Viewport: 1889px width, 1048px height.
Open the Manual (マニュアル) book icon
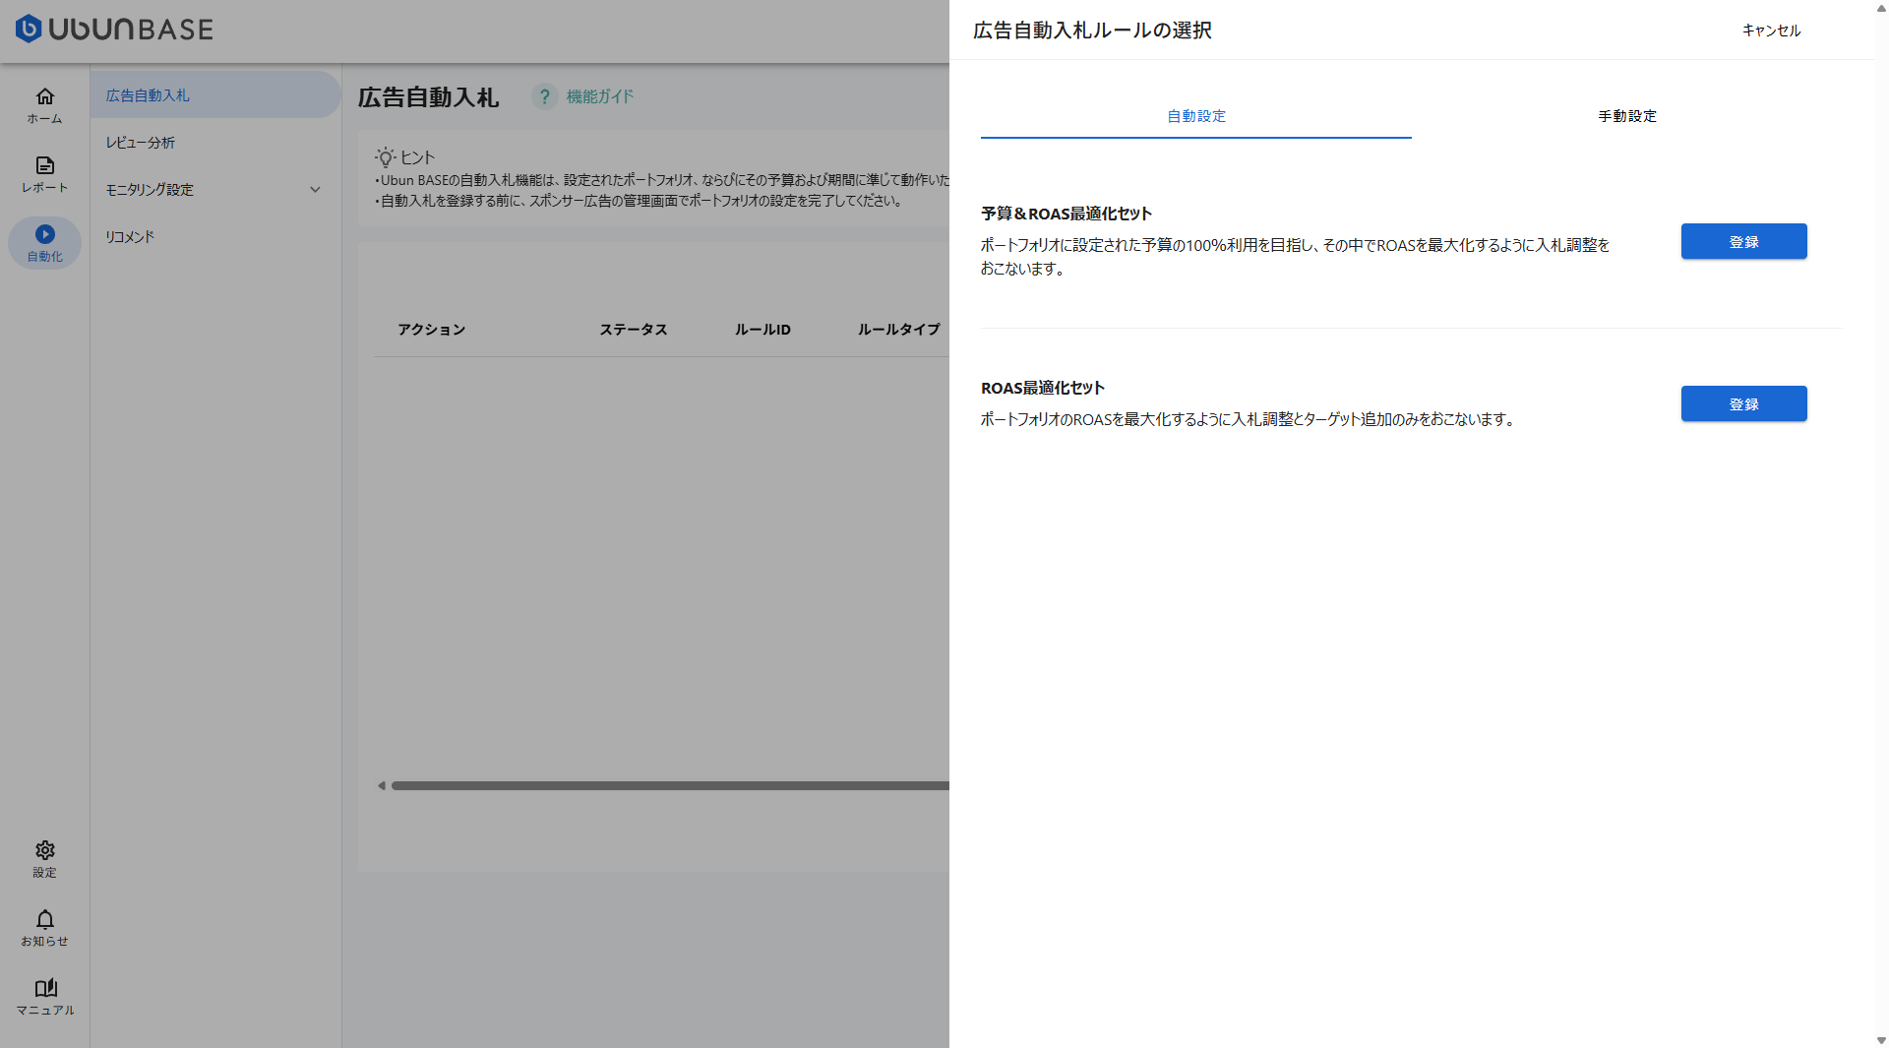coord(44,988)
